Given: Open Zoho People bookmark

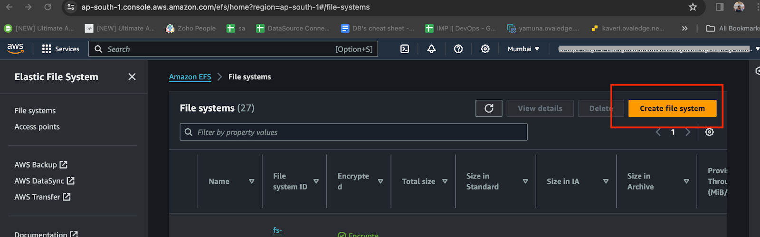Looking at the screenshot, I should click(x=190, y=28).
